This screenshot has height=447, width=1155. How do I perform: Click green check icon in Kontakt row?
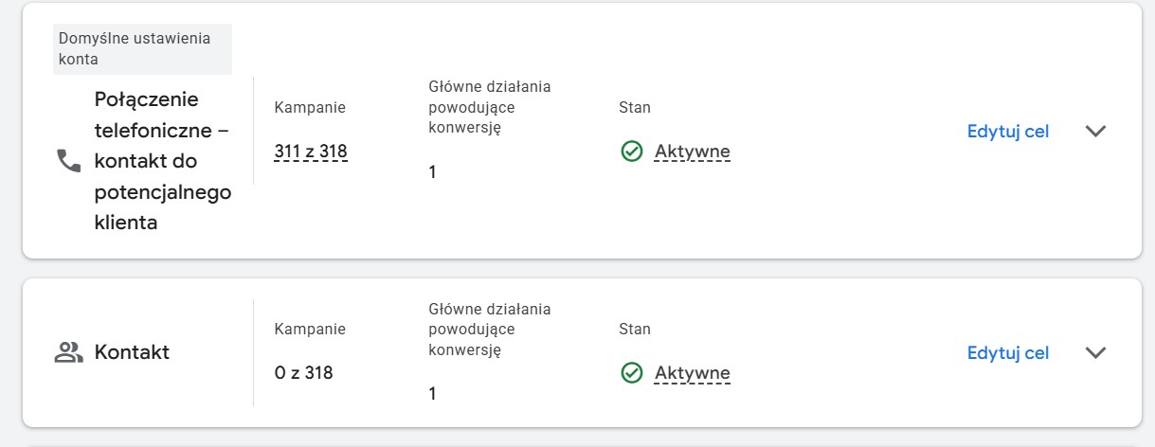pyautogui.click(x=632, y=373)
